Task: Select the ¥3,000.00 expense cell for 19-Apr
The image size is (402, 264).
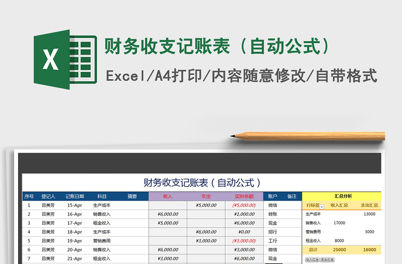Action: pos(206,241)
